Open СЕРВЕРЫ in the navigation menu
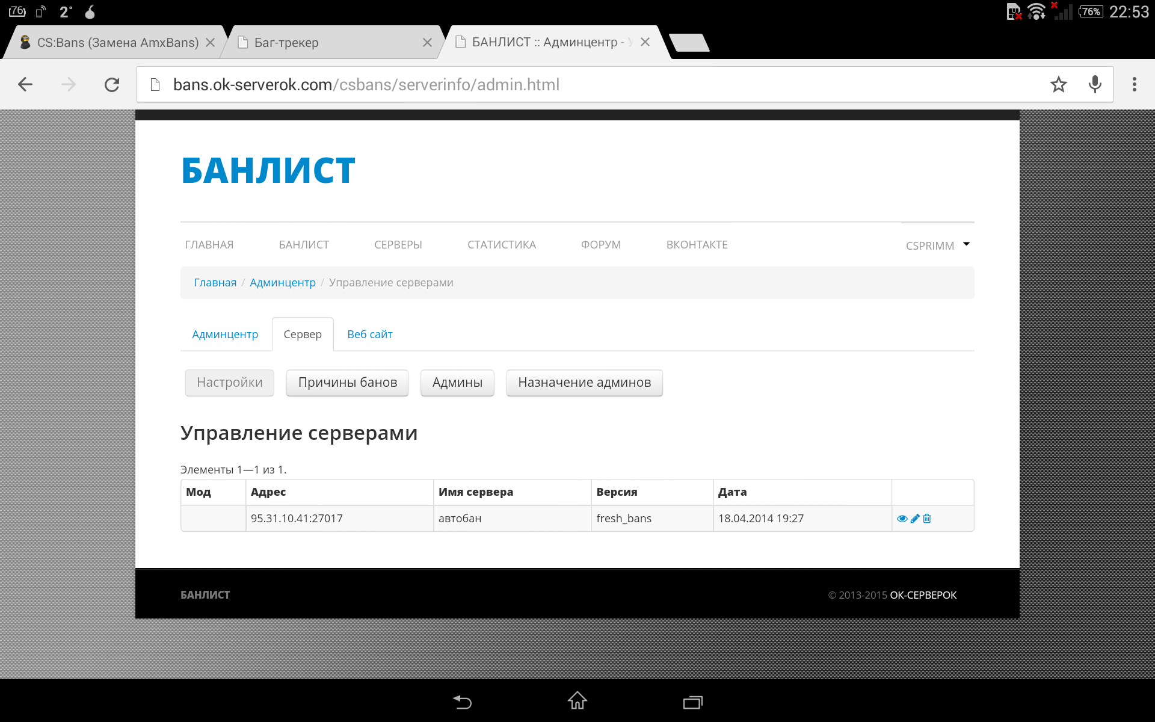The image size is (1155, 722). 398,245
